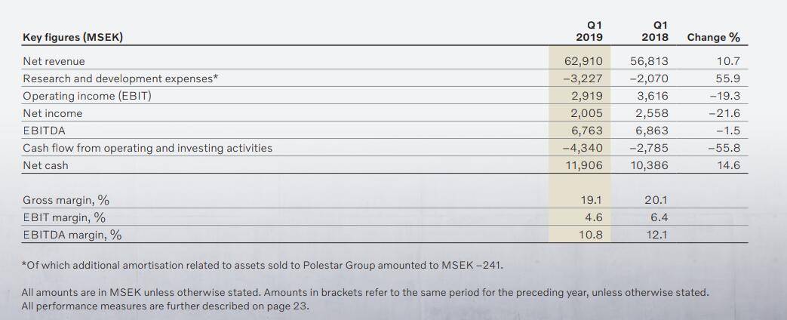Click the Cash flow from operating activities label
The width and height of the screenshot is (787, 320).
pos(147,148)
